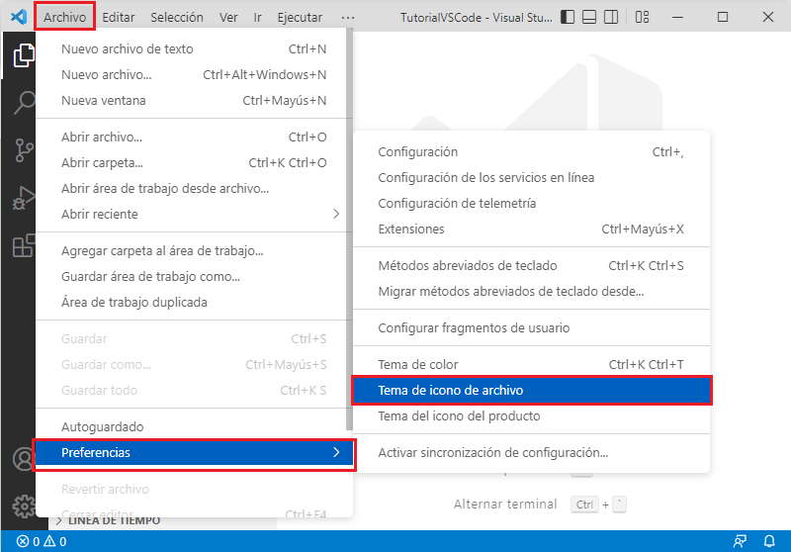The image size is (791, 552).
Task: Expand the Abrir reciente submenu
Action: coord(194,214)
